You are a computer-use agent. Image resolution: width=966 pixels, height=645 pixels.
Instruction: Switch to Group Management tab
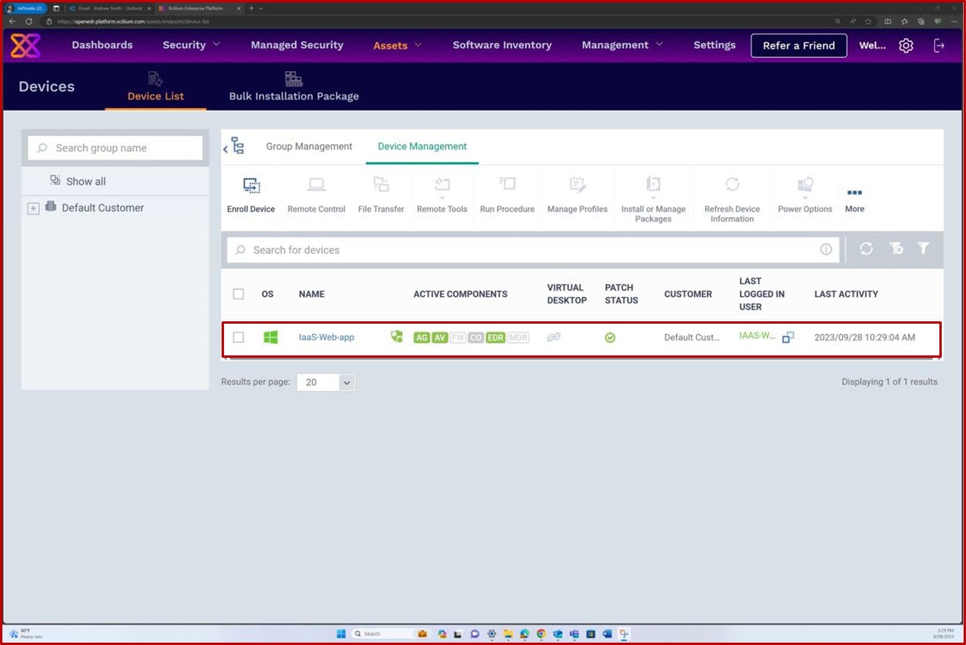[308, 146]
